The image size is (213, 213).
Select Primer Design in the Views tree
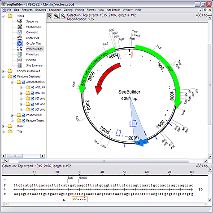[x=35, y=49]
